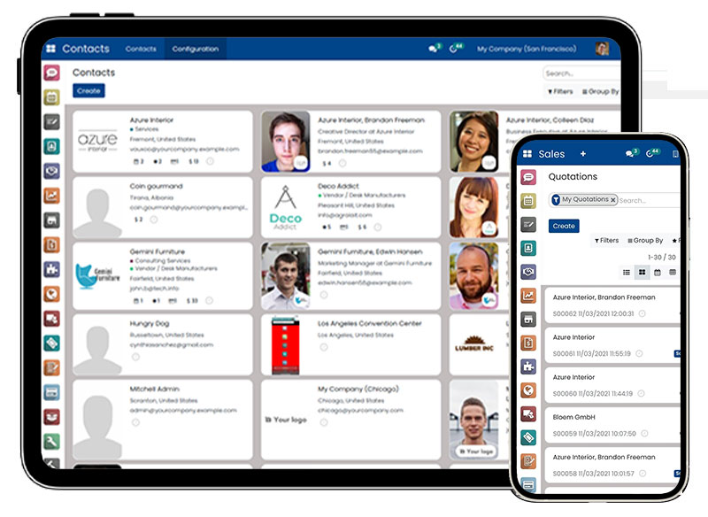The height and width of the screenshot is (517, 708).
Task: Tap the plus icon beside Sales on phone
Action: tap(583, 154)
